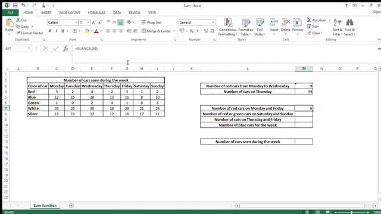Open Find & Select
The image size is (381, 214).
pos(349,27)
